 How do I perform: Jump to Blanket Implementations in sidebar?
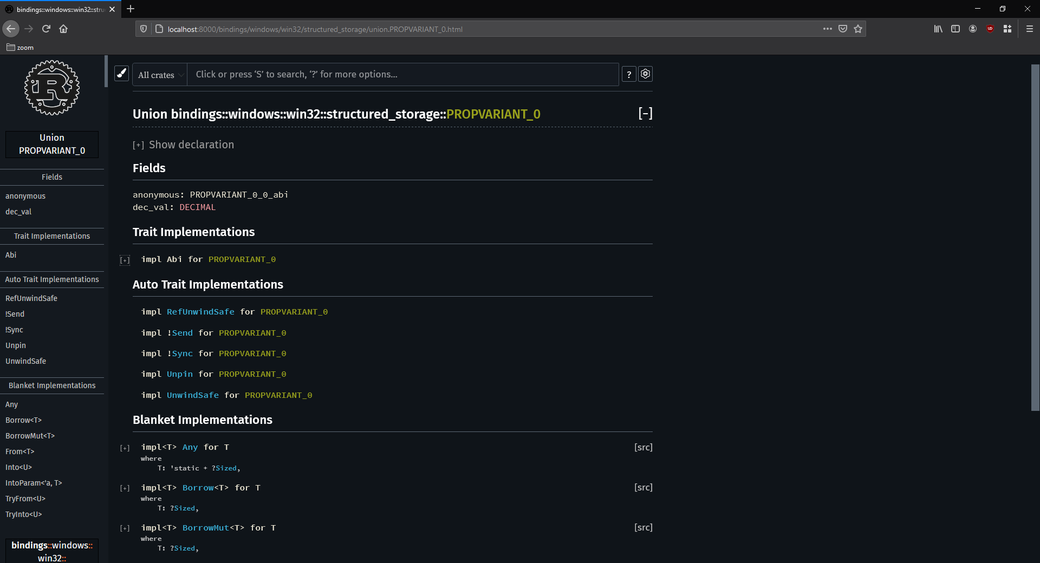click(x=52, y=385)
